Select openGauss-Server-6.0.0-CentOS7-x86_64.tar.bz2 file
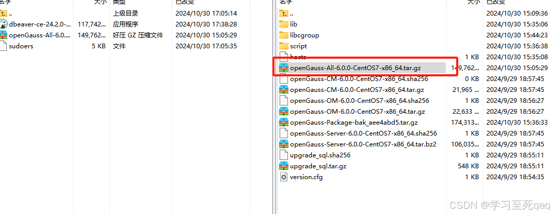The image size is (552, 214). (363, 144)
